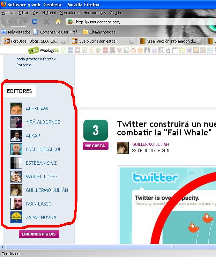Click the browser Back arrow button
Screen dimensions: 216x261
click(x=7, y=22)
